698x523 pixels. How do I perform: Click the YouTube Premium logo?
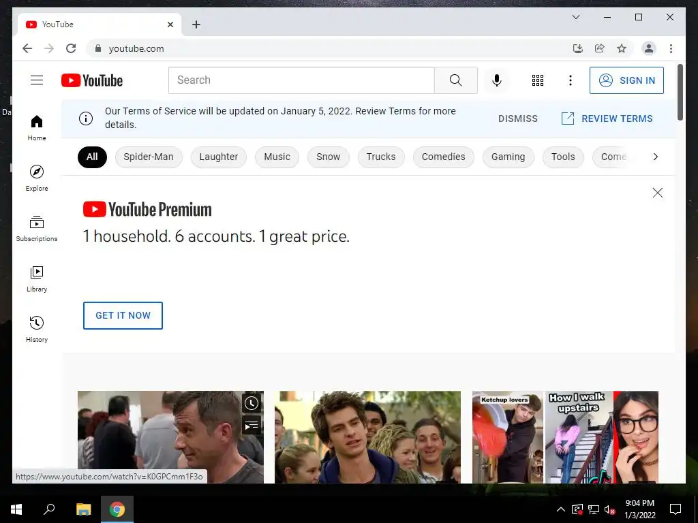pyautogui.click(x=147, y=210)
